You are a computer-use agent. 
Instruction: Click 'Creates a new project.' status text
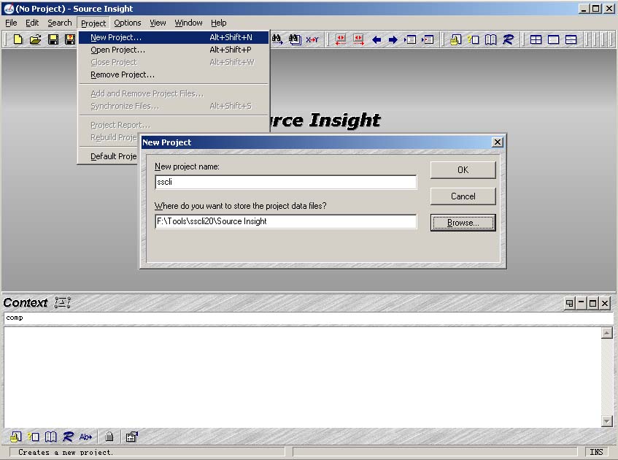point(66,452)
